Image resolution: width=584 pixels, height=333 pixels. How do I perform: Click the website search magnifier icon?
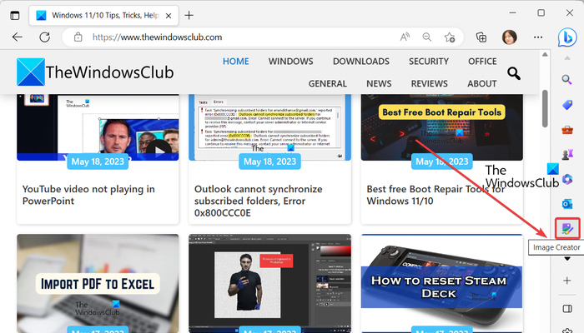pyautogui.click(x=514, y=73)
